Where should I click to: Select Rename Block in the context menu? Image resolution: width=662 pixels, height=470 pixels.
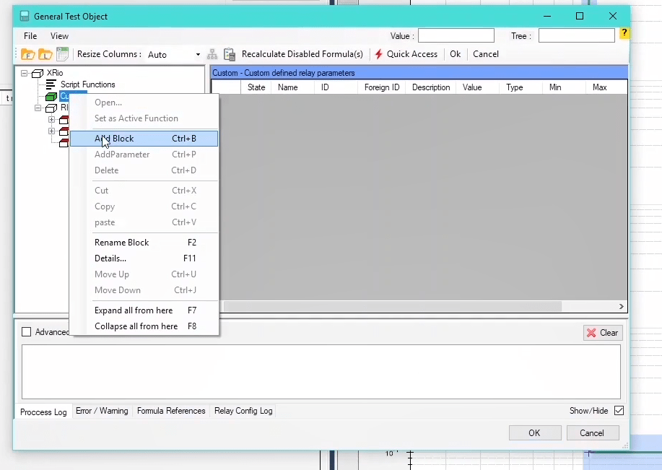[122, 243]
